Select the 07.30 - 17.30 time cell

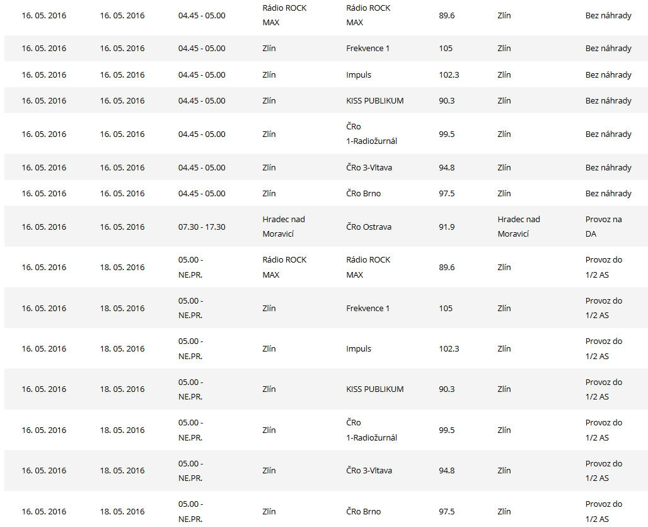point(202,227)
